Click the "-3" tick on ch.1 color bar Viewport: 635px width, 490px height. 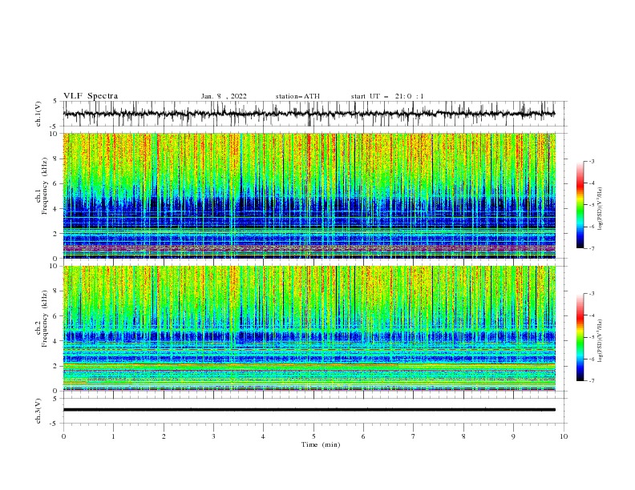click(592, 161)
